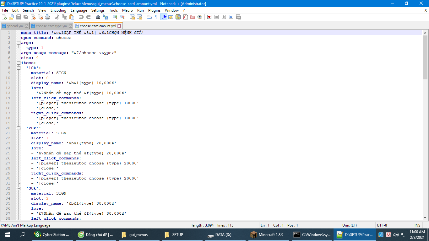Collapse the 'items:' fold marker

[19, 63]
